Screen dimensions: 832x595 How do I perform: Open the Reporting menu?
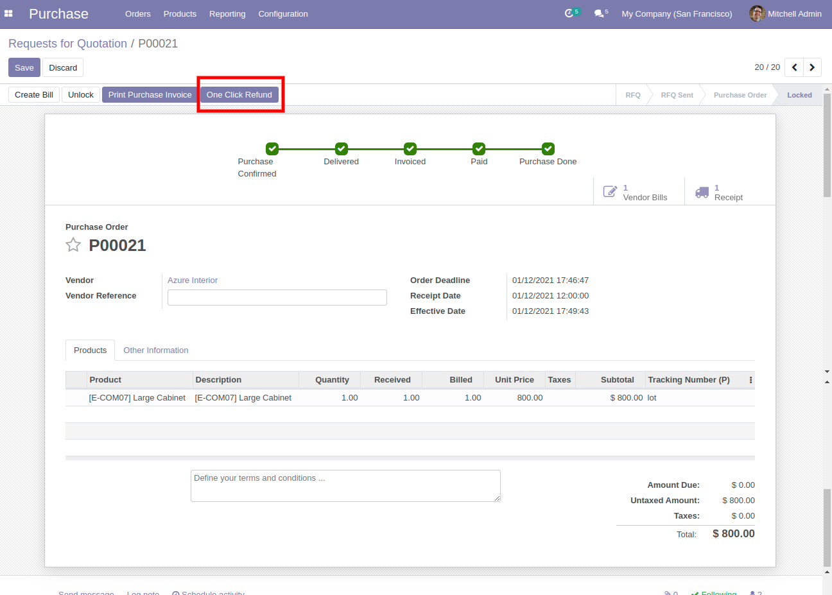point(227,13)
